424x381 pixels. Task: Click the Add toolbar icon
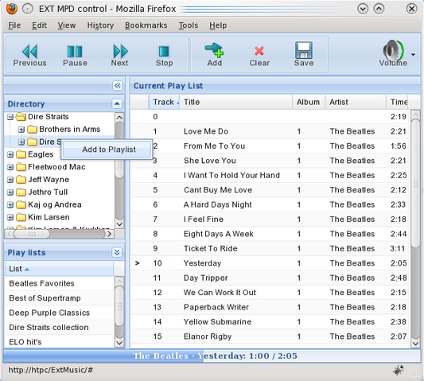(x=215, y=55)
